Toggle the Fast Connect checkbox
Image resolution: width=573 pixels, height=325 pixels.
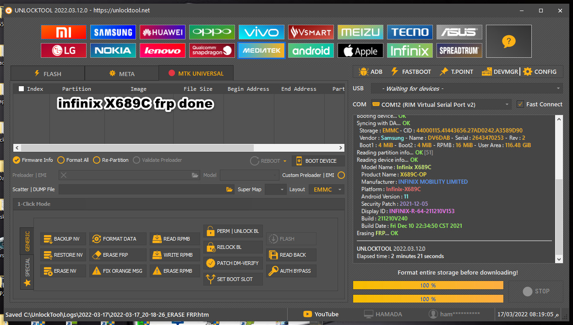(520, 104)
